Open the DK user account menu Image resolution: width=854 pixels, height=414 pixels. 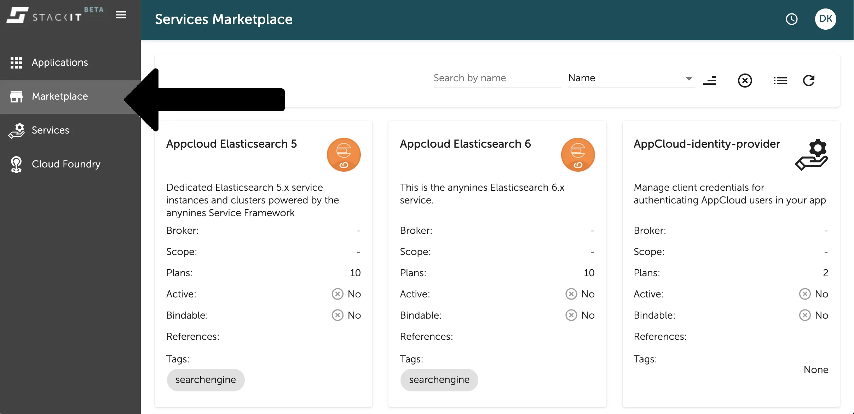[826, 19]
